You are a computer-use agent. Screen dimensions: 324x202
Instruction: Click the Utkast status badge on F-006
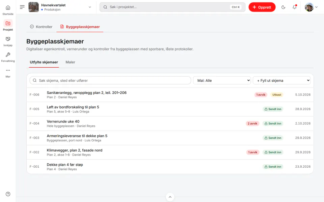[x=277, y=95]
